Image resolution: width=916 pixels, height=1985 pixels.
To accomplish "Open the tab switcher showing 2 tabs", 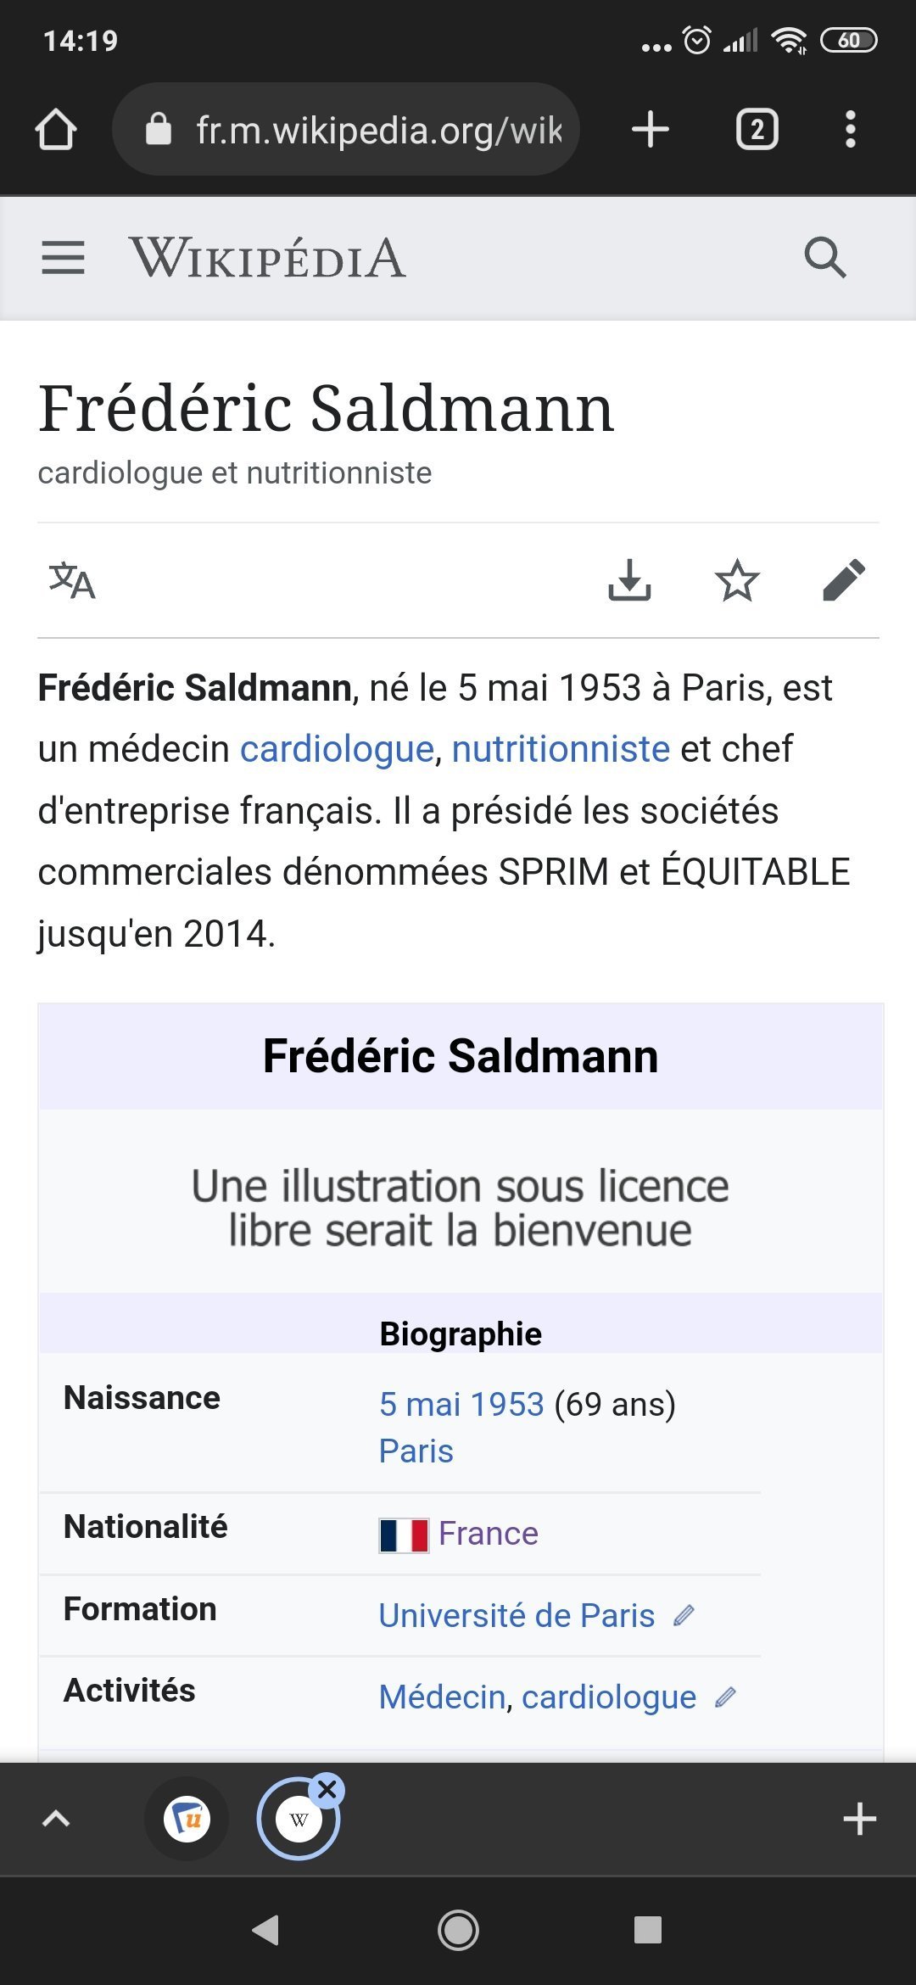I will pos(757,130).
